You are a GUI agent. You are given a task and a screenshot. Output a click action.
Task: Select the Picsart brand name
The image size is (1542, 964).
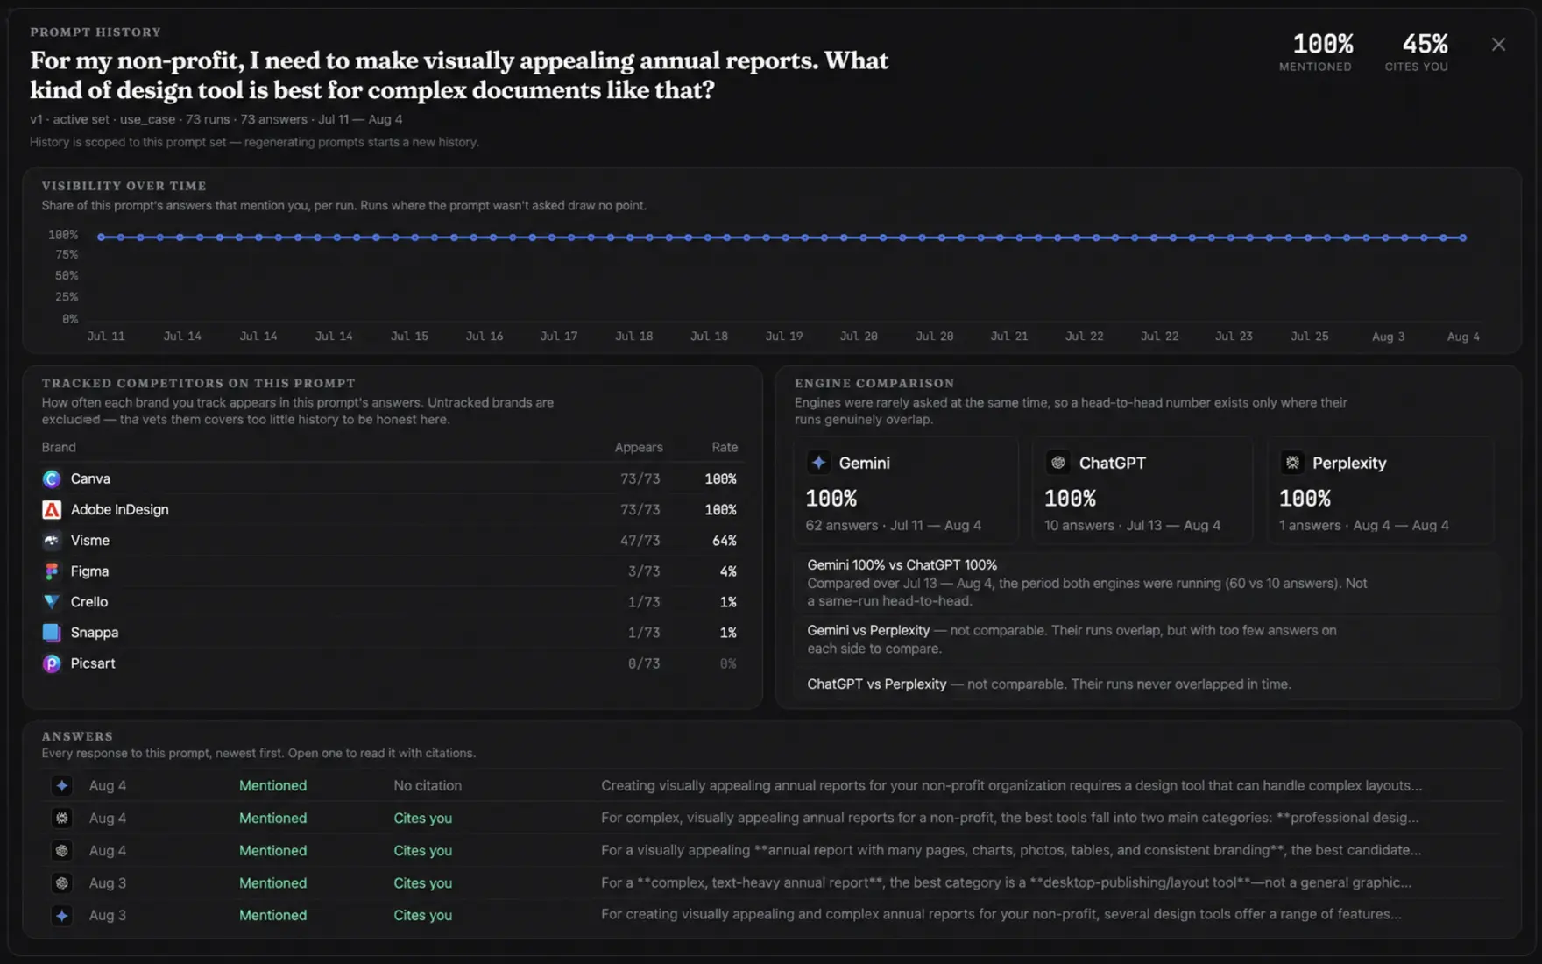(x=93, y=663)
